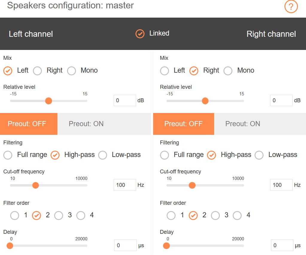Click left channel cut-off frequency Hz field
This screenshot has height=255, width=306.
tap(125, 185)
